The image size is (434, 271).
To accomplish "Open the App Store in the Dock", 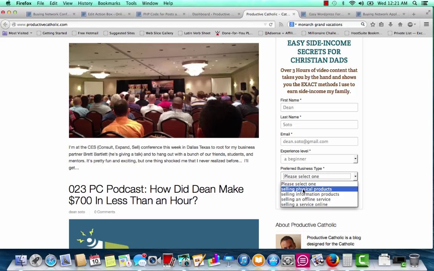I will click(273, 260).
